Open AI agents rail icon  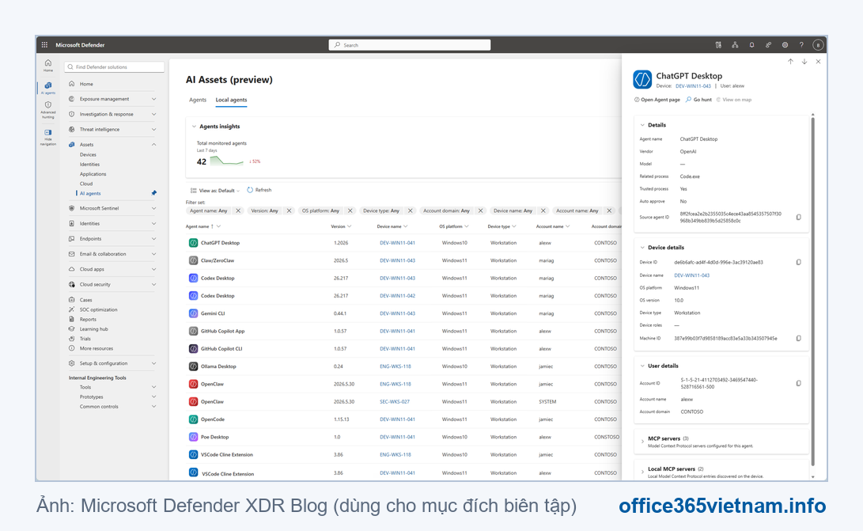click(48, 88)
